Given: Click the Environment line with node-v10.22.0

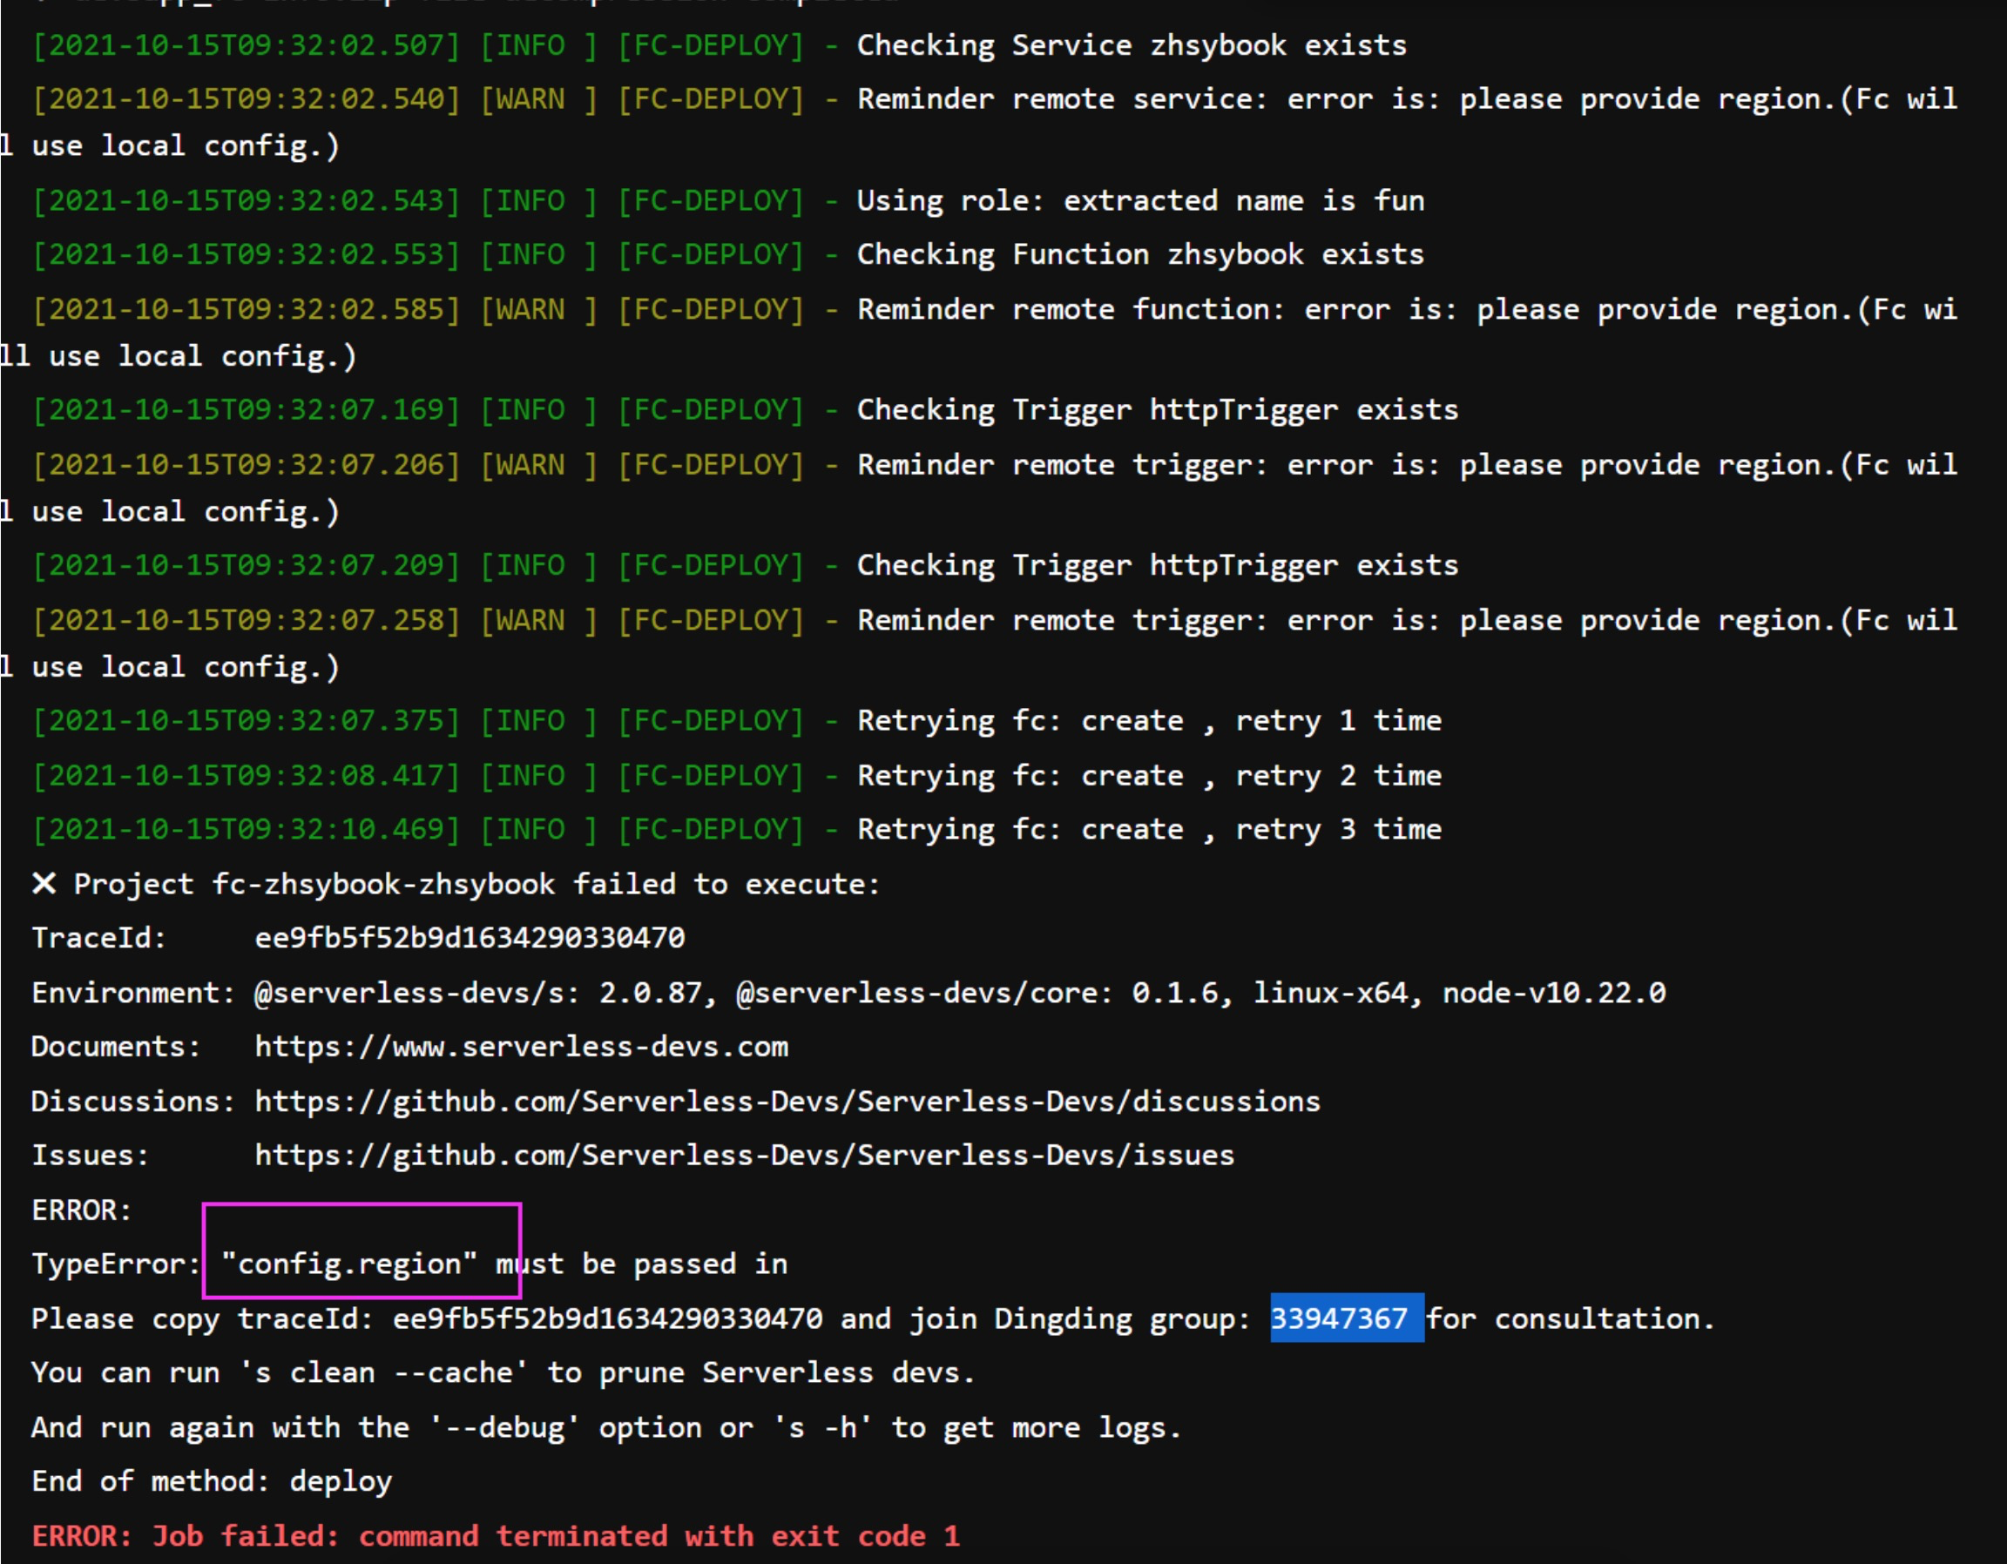Looking at the screenshot, I should click(848, 993).
